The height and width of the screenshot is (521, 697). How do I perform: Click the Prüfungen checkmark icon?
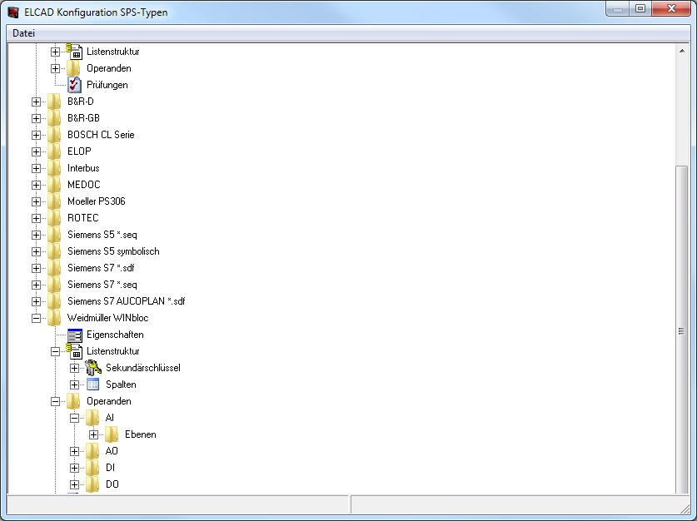click(x=74, y=85)
